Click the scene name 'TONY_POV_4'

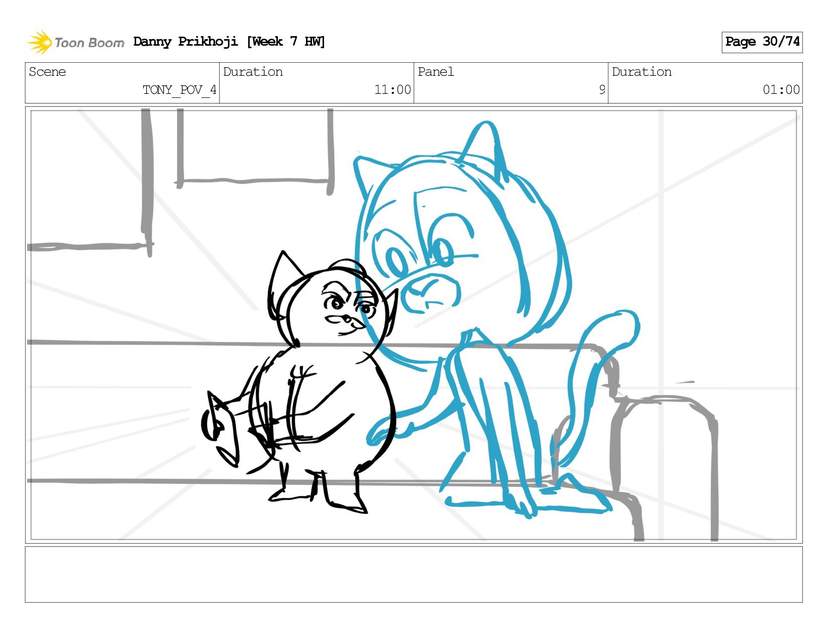[179, 90]
